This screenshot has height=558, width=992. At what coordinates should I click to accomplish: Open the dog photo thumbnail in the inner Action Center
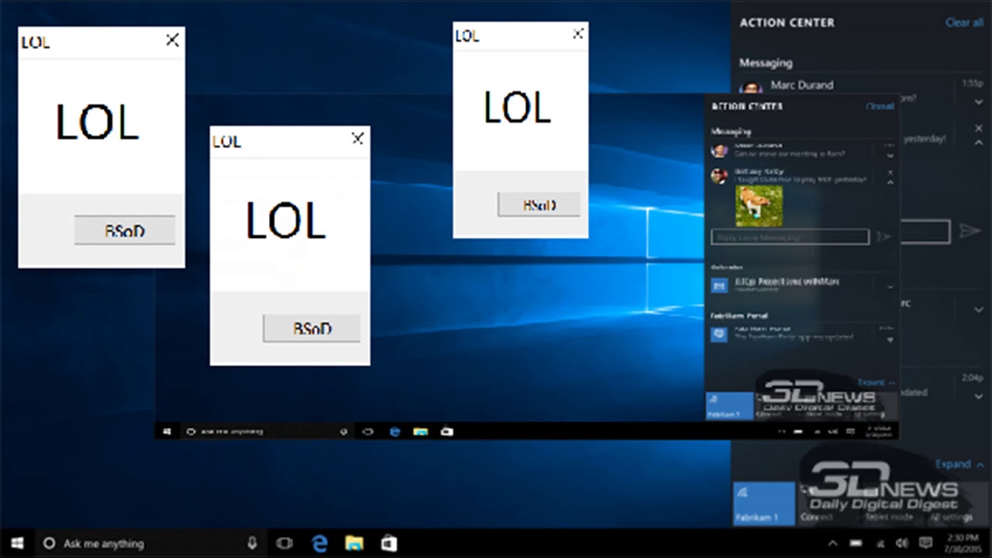[759, 206]
